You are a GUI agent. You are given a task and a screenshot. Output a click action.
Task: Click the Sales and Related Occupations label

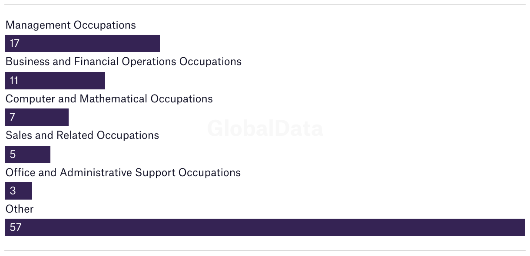click(82, 135)
